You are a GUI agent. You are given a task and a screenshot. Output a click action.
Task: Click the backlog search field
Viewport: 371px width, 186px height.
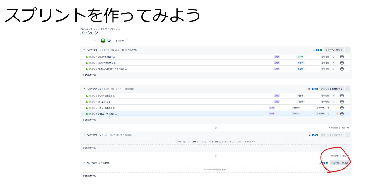89,41
